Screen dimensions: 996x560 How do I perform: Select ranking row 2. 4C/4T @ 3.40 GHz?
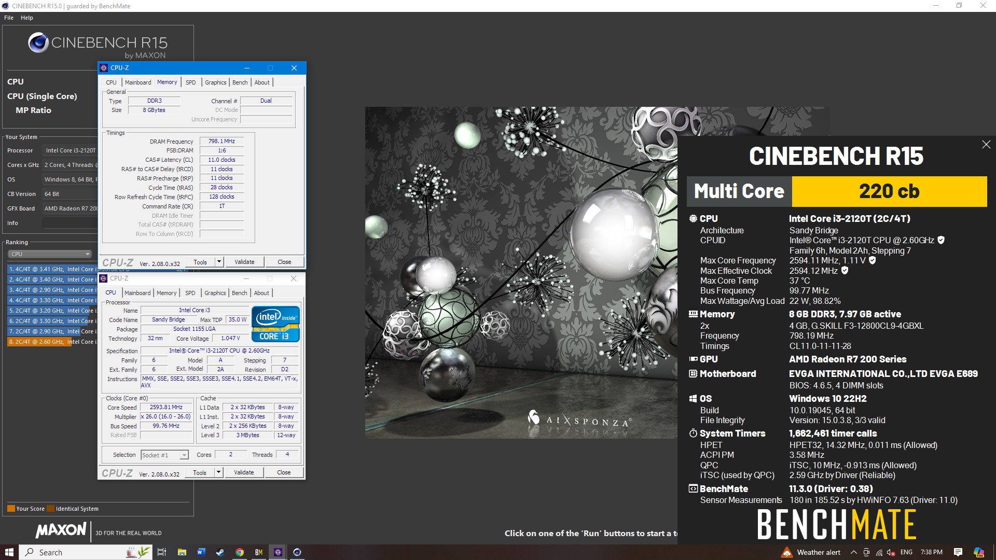coord(52,279)
